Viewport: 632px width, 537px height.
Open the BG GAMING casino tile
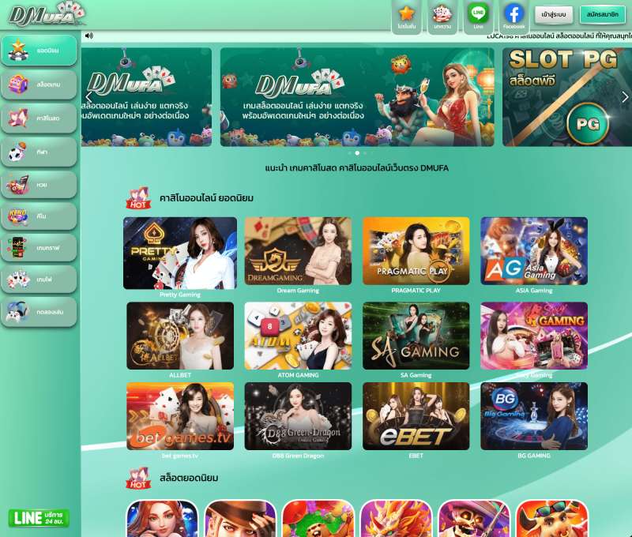pyautogui.click(x=534, y=416)
